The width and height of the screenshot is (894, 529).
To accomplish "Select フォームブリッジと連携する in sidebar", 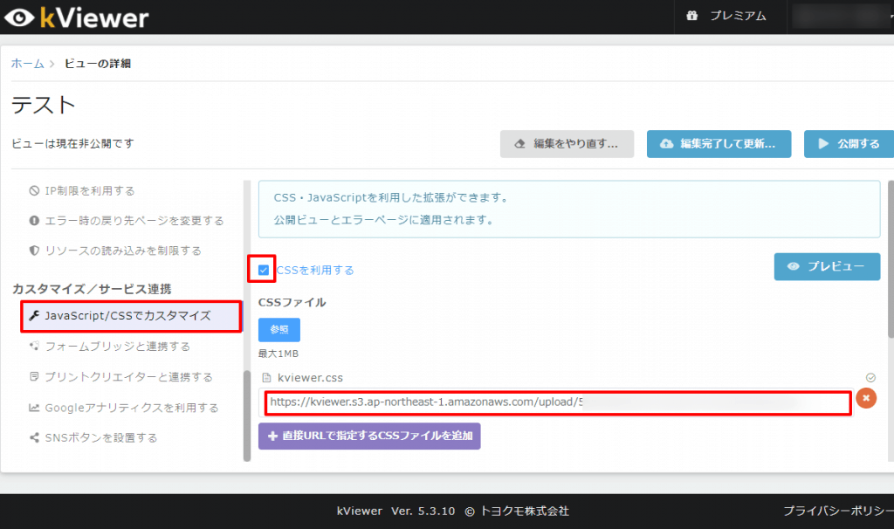I will pos(117,347).
